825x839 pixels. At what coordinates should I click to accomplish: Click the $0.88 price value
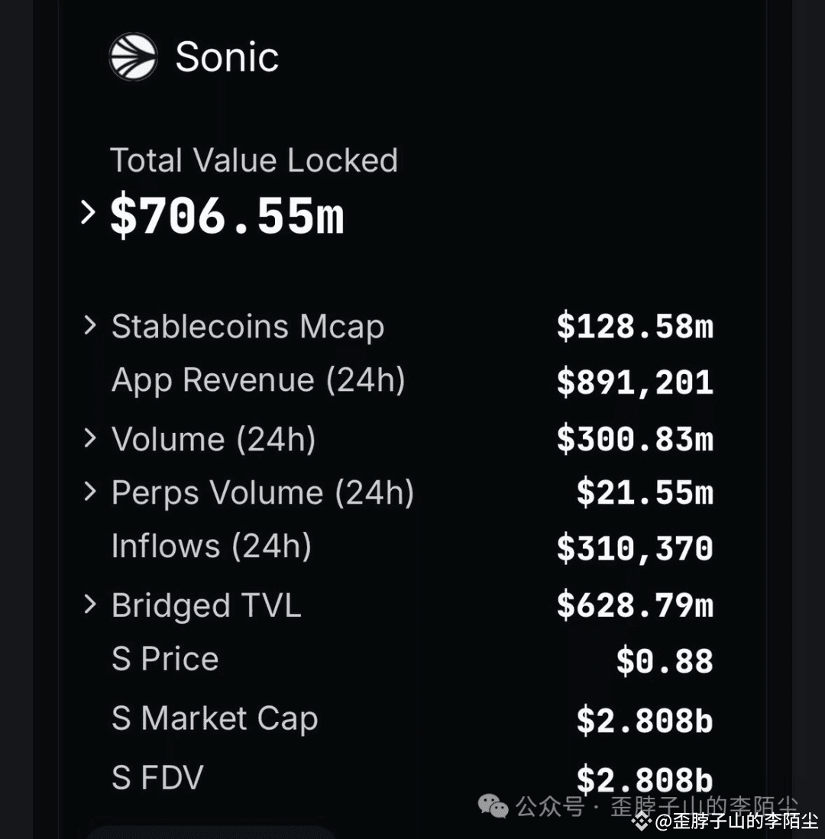665,661
